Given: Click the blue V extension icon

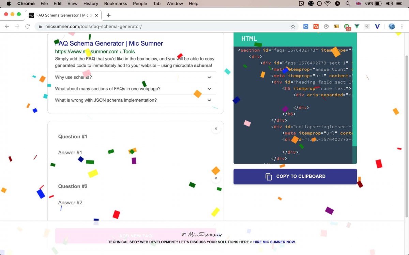Looking at the screenshot, I should point(377,27).
